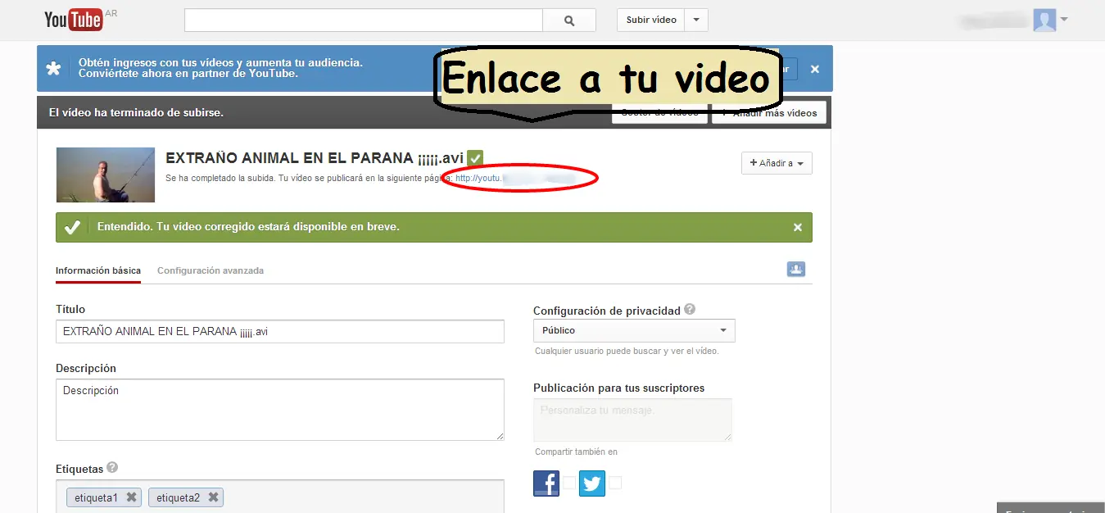Click the Compartir también en label
The width and height of the screenshot is (1105, 513).
coord(576,452)
